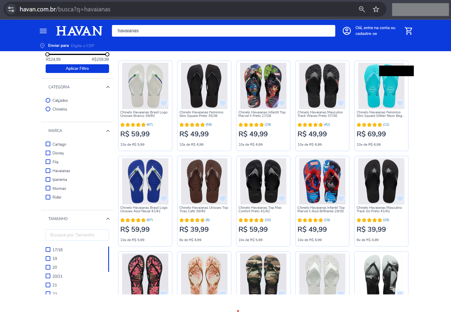Check the Havaianas brand checkbox

(x=48, y=171)
